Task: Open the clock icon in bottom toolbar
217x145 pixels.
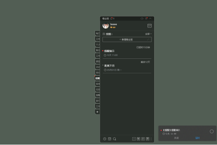Action: (x=105, y=139)
